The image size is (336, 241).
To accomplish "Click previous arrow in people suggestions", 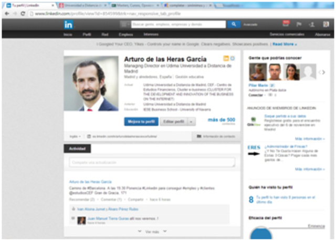I will 320,72.
